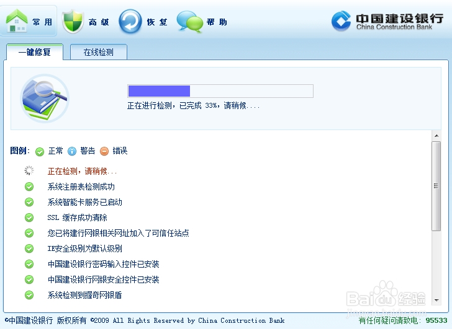Click the orange 错误 legend icon
This screenshot has height=329, width=452.
pos(104,151)
